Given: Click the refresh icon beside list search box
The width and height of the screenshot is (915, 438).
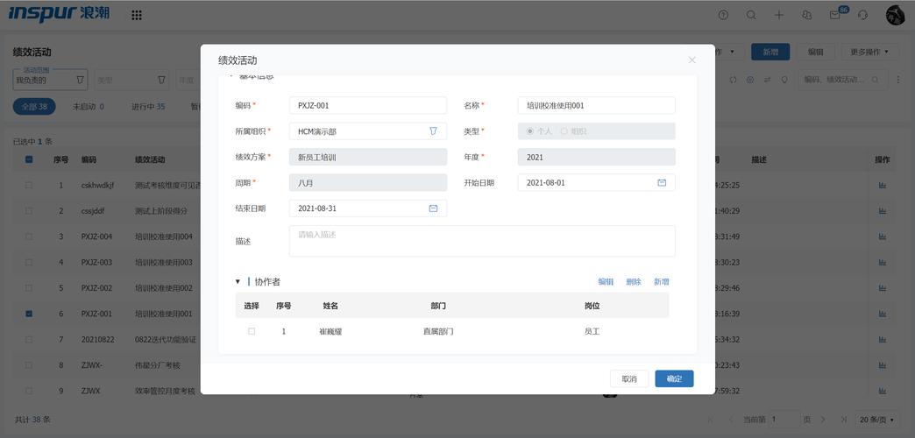Looking at the screenshot, I should (x=733, y=80).
